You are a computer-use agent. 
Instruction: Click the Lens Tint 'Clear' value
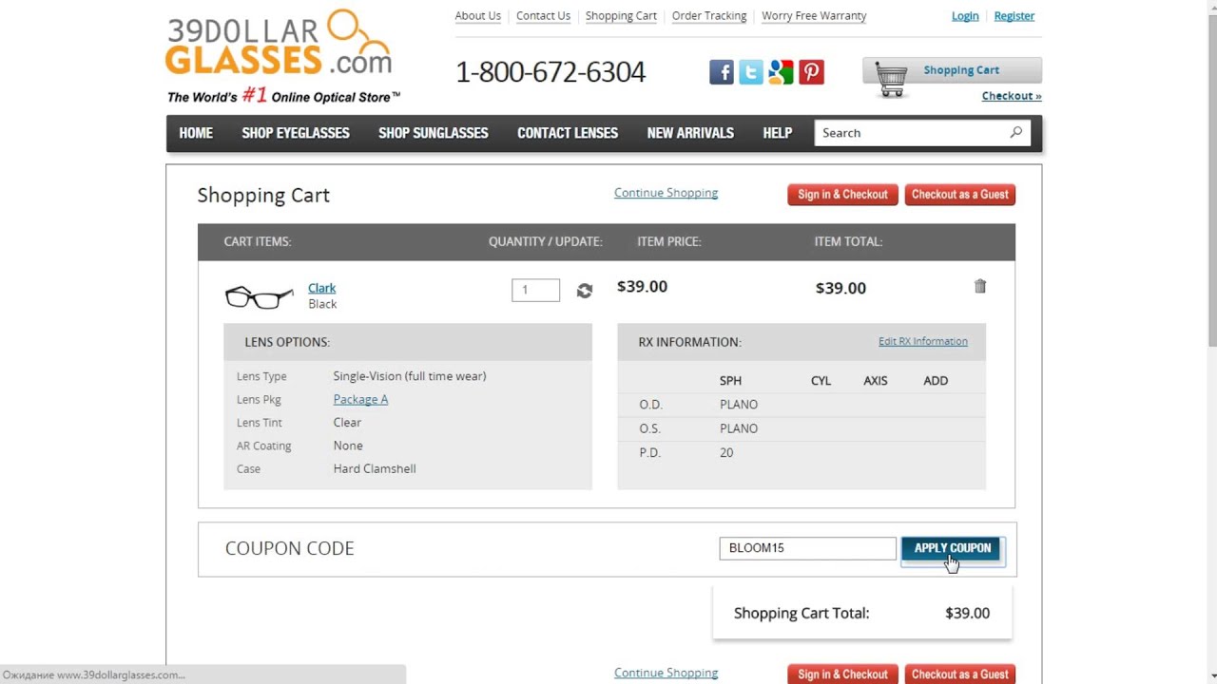(347, 423)
